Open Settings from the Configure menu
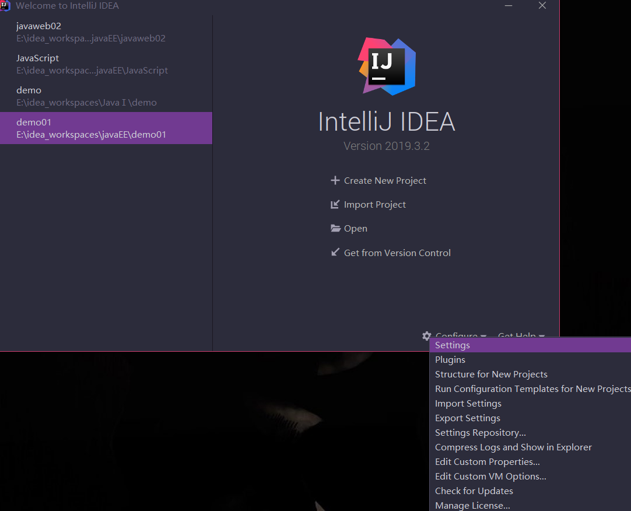The width and height of the screenshot is (631, 511). pos(530,345)
